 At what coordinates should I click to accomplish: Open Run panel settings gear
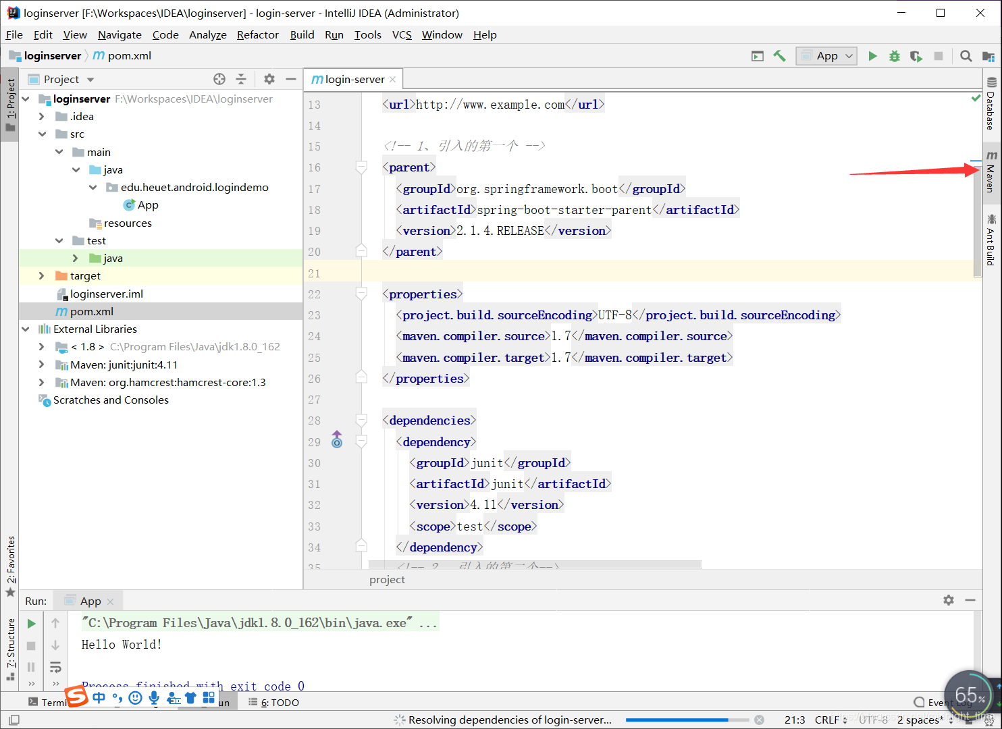(x=949, y=600)
